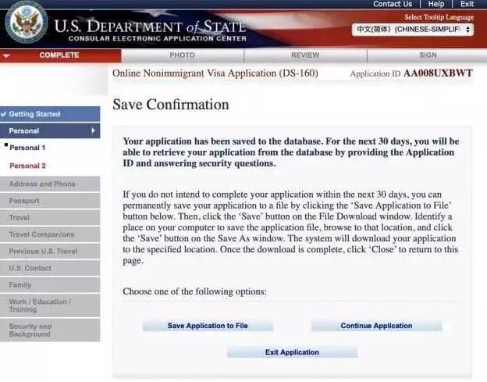This screenshot has height=382, width=487.
Task: Go to Security and Background section
Action: (30, 330)
